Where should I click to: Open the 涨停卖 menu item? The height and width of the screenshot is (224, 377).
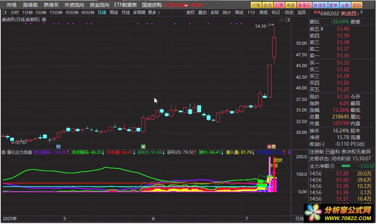(x=30, y=5)
